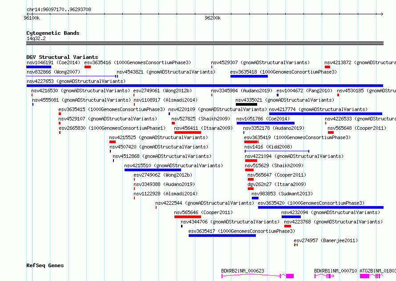Open nsv4529307 (gnomADStructuralVariants) label
This screenshot has height=281, width=396.
pyautogui.click(x=260, y=62)
